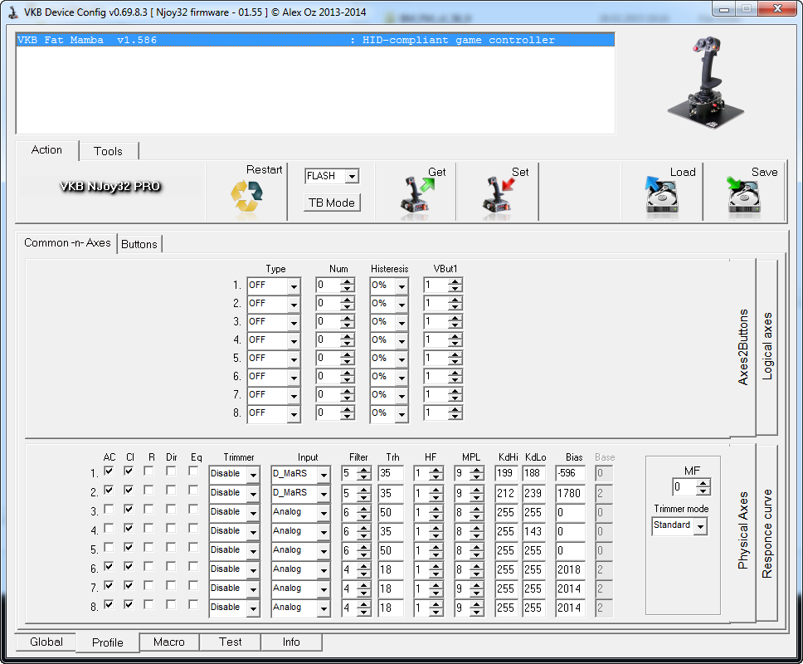Select the Common -n- Axes tab
The height and width of the screenshot is (664, 803).
pyautogui.click(x=67, y=243)
